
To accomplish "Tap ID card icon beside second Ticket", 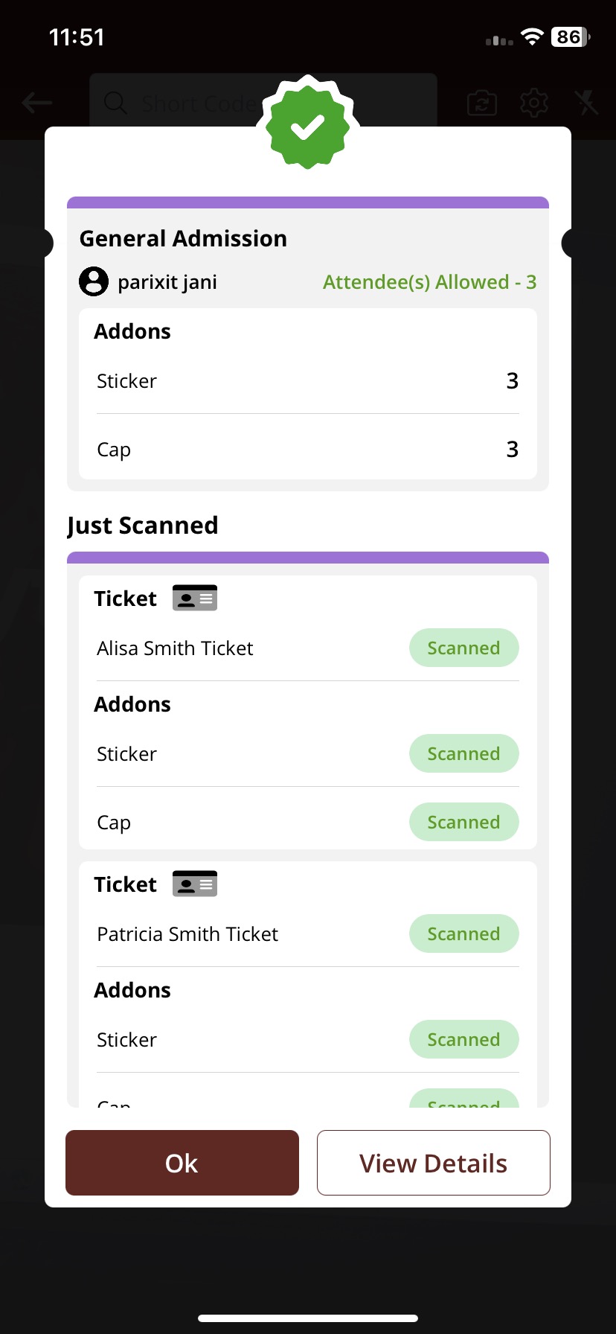I will (195, 884).
